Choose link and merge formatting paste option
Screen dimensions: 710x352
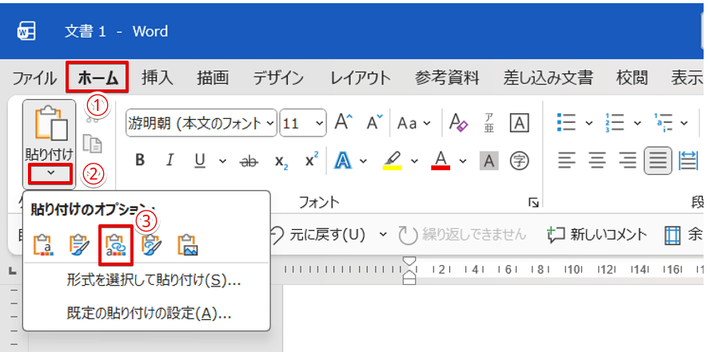pos(152,244)
